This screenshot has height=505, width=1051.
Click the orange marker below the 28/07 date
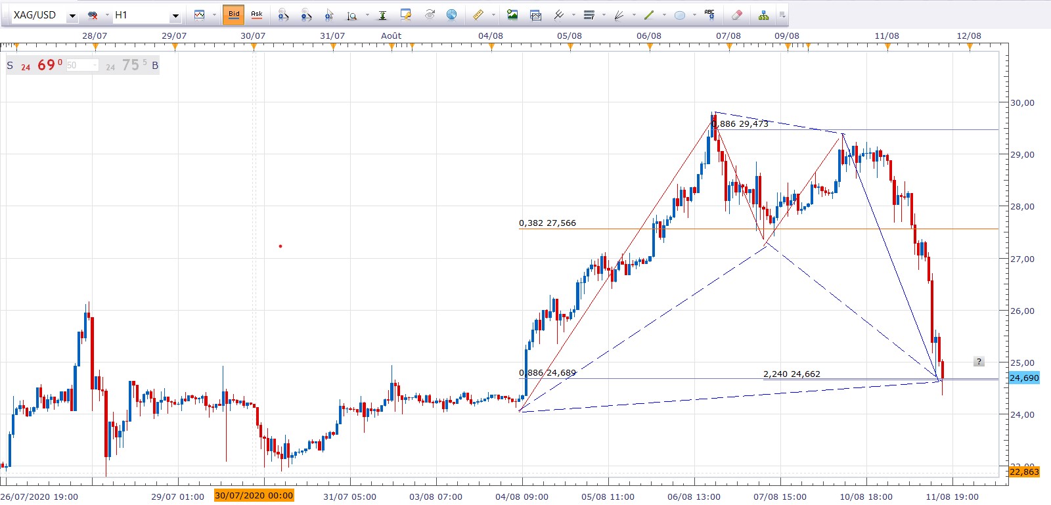click(x=96, y=46)
